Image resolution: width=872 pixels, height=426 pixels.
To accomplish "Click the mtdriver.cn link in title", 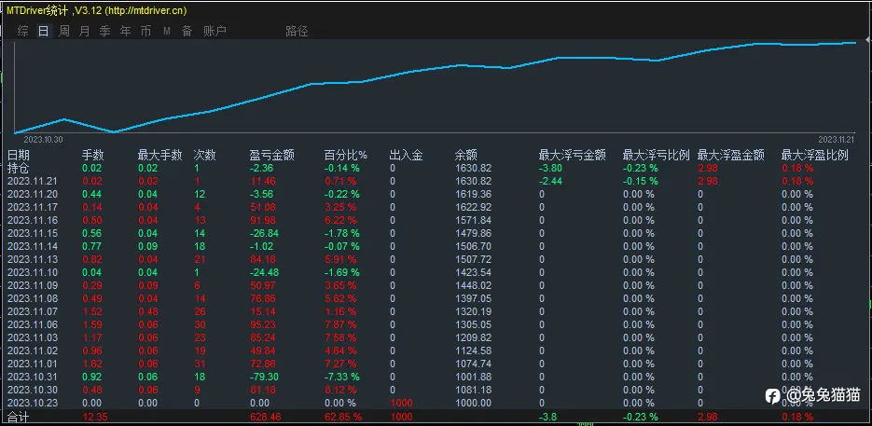I will pyautogui.click(x=145, y=10).
